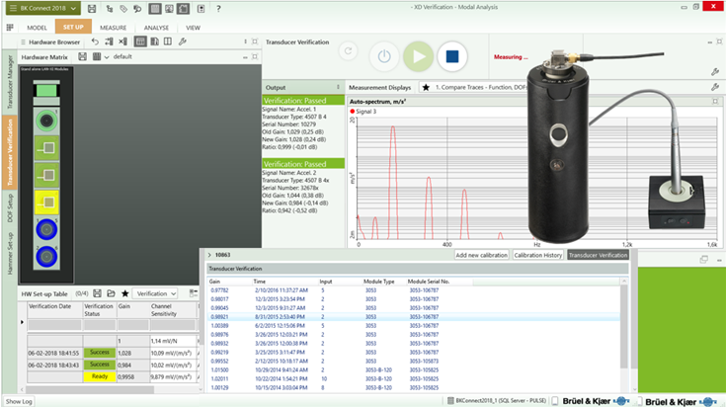Click the Calibration History button
Viewport: 726px width, 407px height.
pos(537,255)
